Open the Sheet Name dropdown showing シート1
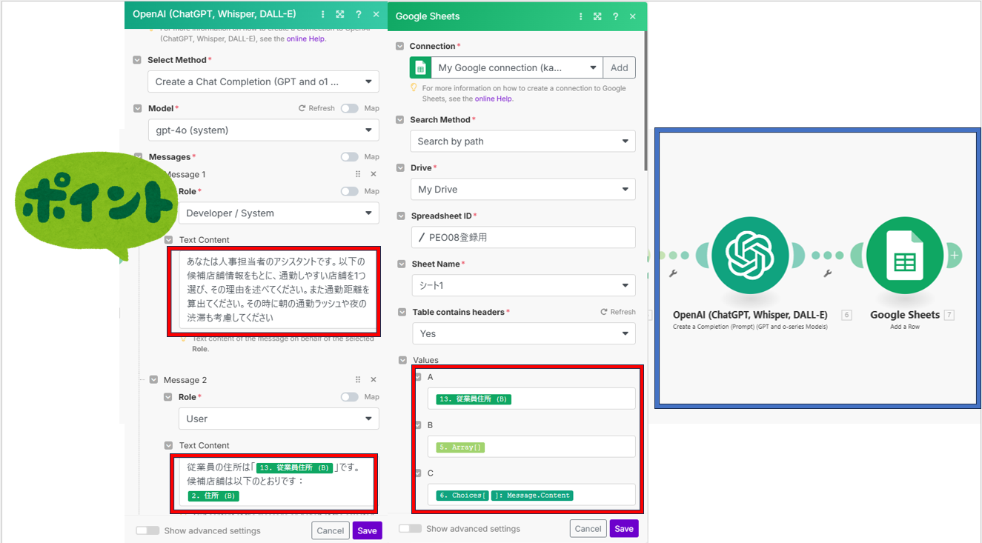982x543 pixels. click(522, 285)
